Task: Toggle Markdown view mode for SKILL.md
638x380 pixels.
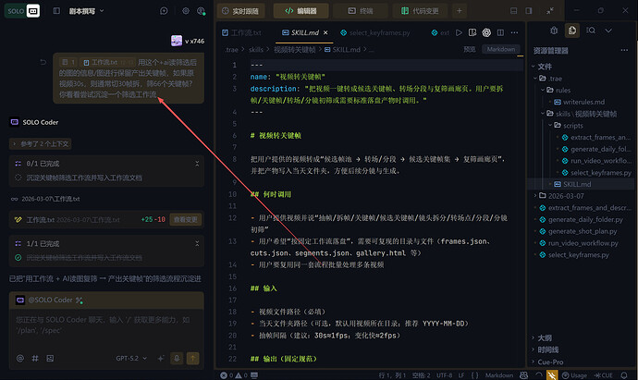Action: 501,49
